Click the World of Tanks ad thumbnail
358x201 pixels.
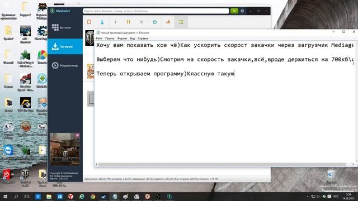pyautogui.click(x=65, y=150)
